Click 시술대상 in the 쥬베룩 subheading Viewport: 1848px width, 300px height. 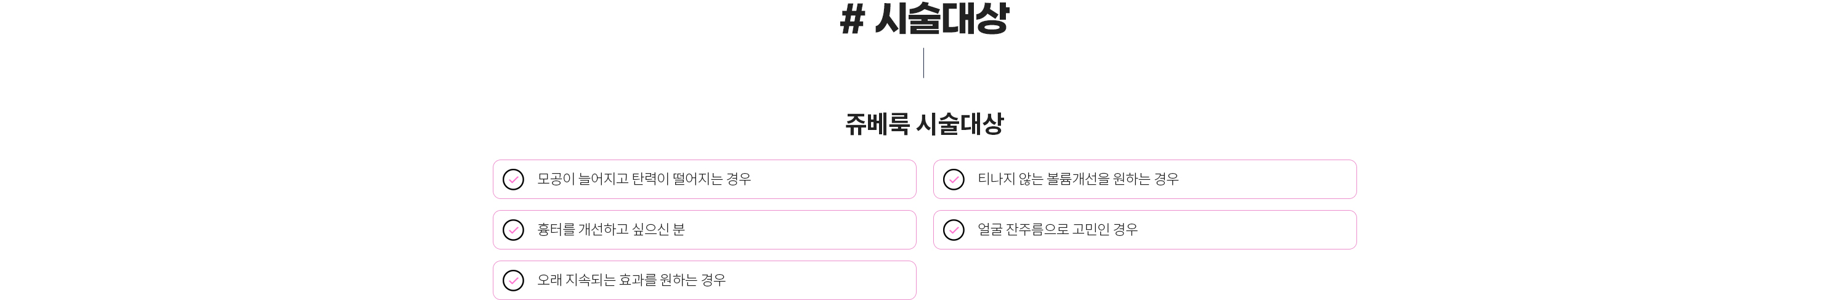coord(960,124)
